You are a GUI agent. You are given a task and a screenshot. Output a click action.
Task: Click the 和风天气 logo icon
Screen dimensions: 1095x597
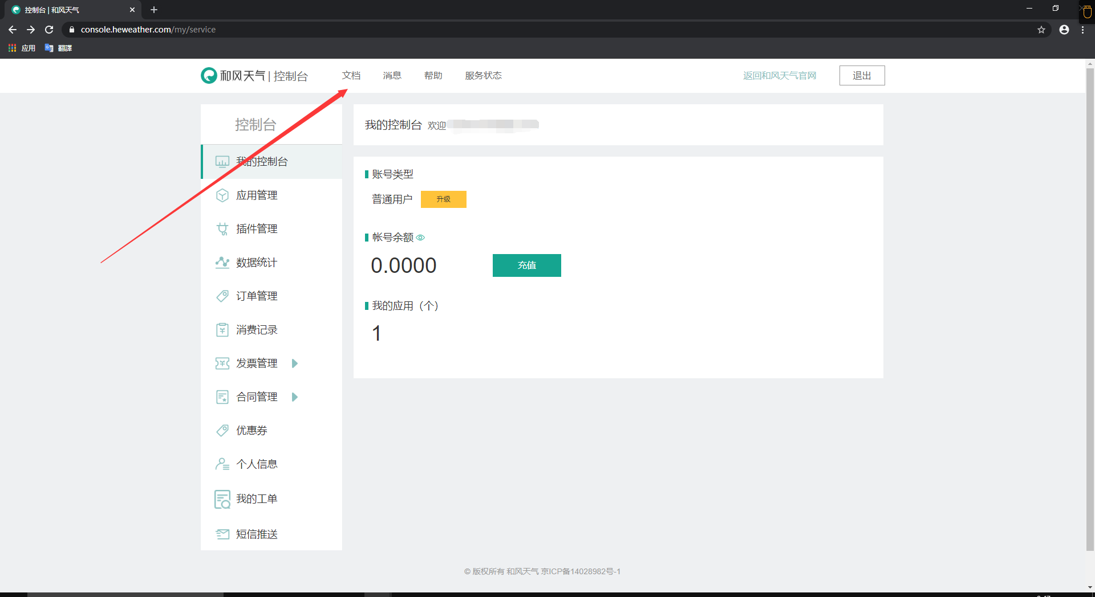209,75
